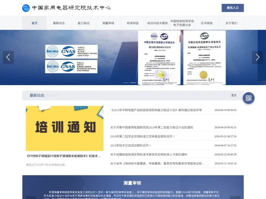Click the date 2024-04-26 09:42:31
The height and width of the screenshot is (199, 266).
225,128
